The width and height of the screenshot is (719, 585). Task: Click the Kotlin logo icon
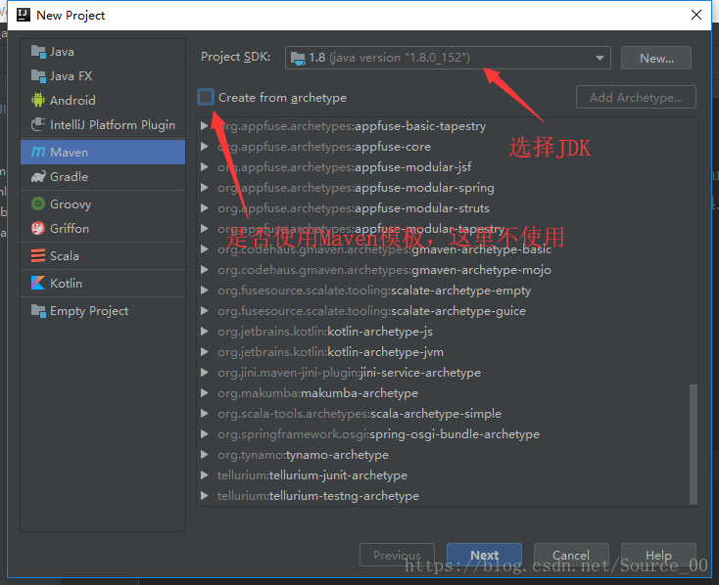tap(38, 283)
